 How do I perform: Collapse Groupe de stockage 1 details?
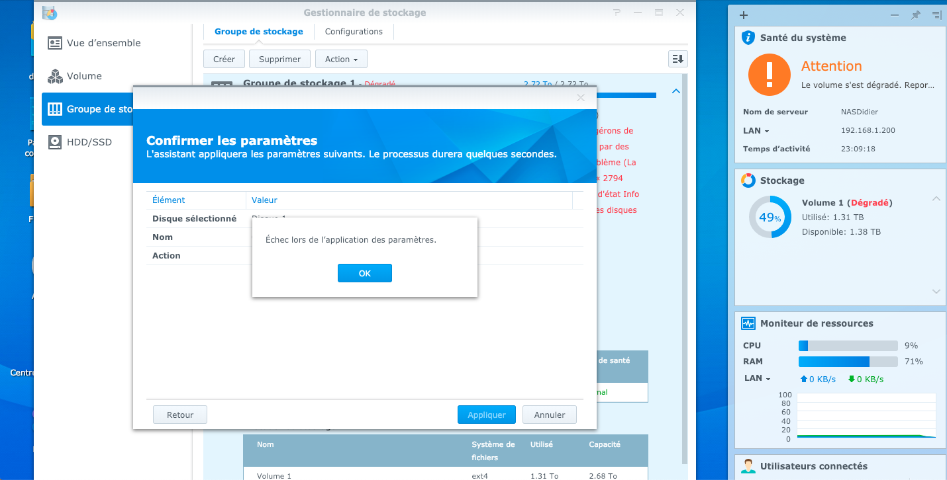675,91
